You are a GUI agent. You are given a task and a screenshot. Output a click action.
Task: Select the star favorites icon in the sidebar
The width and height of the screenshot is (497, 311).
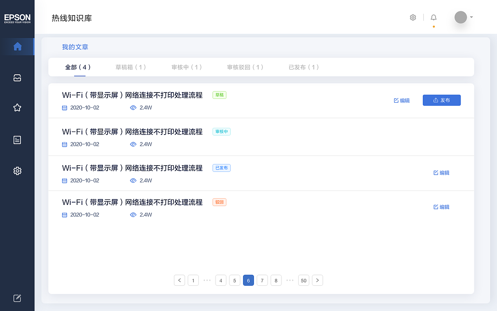(17, 108)
